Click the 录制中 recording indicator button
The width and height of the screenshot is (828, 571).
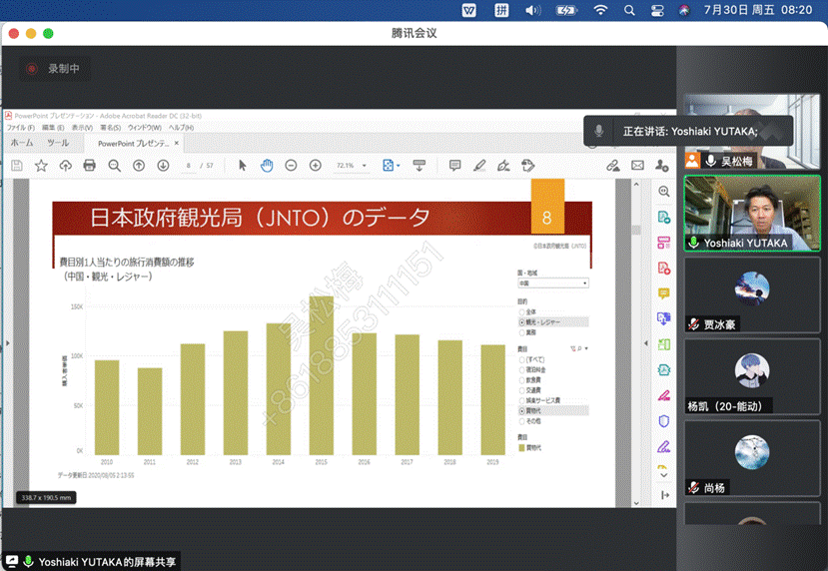[x=55, y=69]
